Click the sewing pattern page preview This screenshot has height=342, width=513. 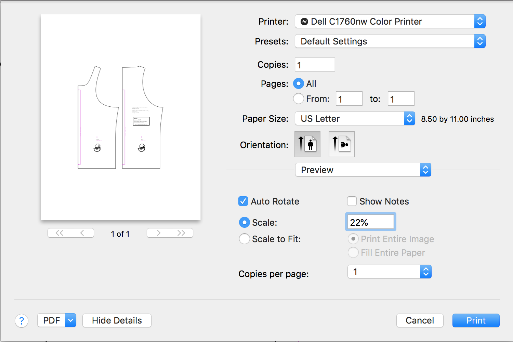(121, 117)
